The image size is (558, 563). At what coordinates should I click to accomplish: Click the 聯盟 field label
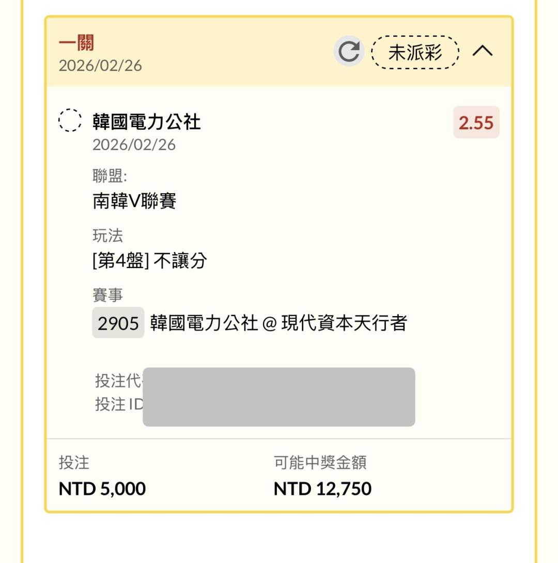coord(110,177)
